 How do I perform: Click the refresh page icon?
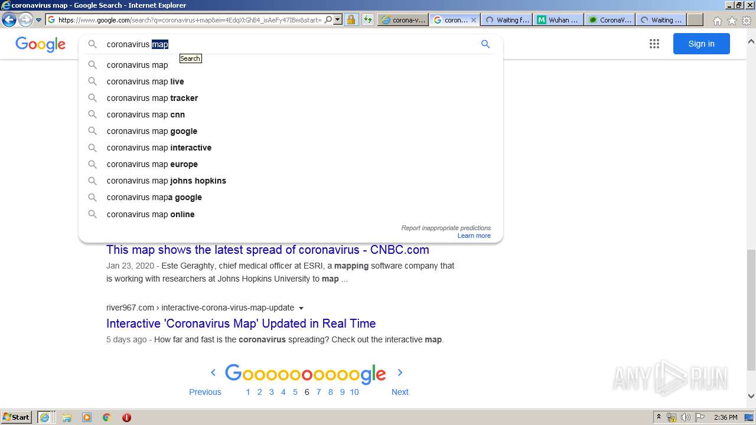(x=368, y=19)
